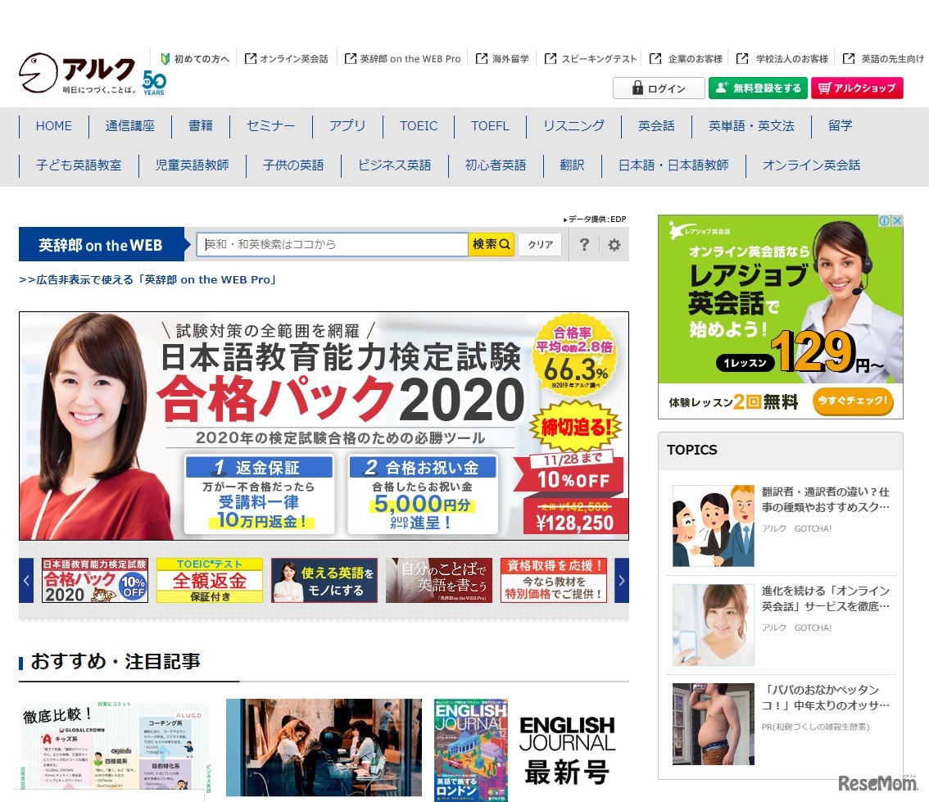Screen dimensions: 929x802
Task: Select the 合格パック2020 10% OFF carousel thumbnail
Action: (x=95, y=581)
